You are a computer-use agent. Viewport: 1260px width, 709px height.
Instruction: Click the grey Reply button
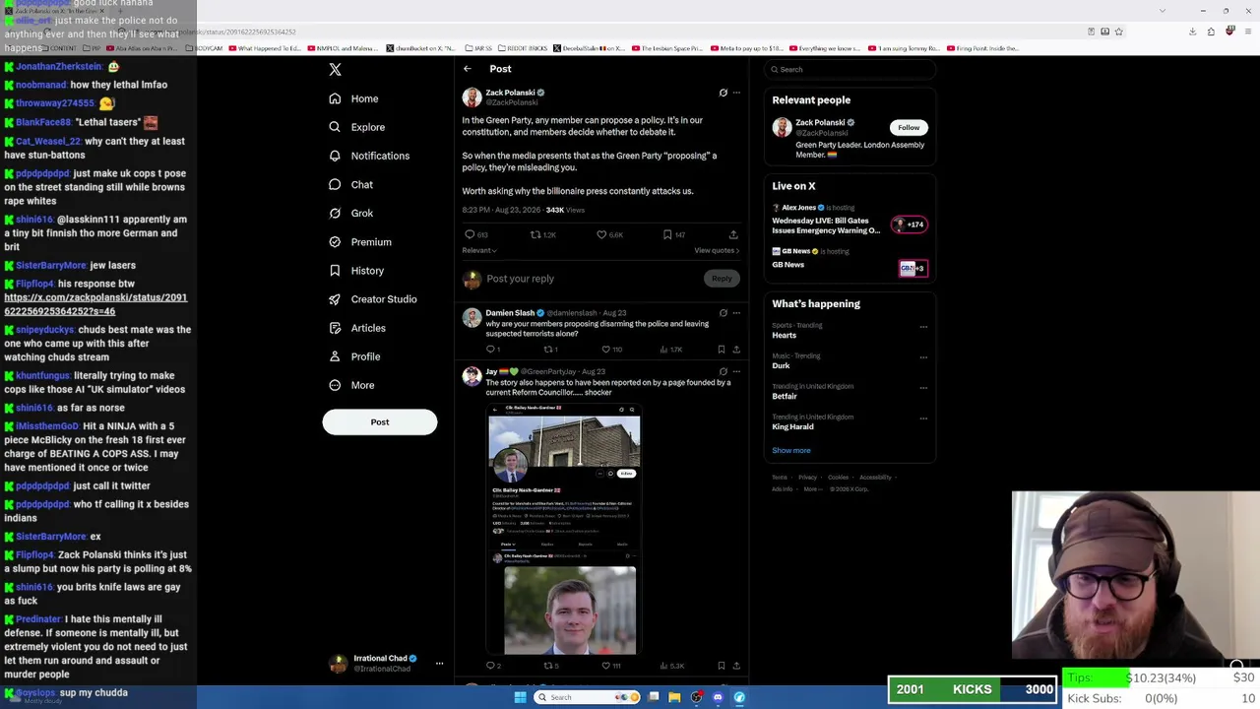[722, 279]
